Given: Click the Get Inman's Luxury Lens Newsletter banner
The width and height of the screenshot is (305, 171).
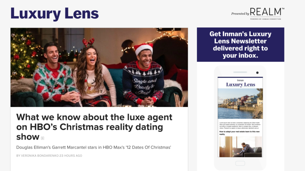Looking at the screenshot, I should click(240, 45).
